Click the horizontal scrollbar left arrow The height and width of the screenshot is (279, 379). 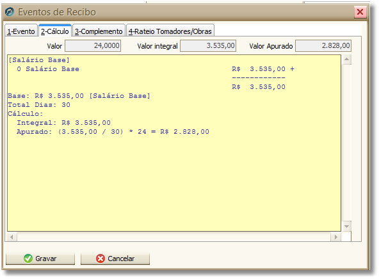12,237
